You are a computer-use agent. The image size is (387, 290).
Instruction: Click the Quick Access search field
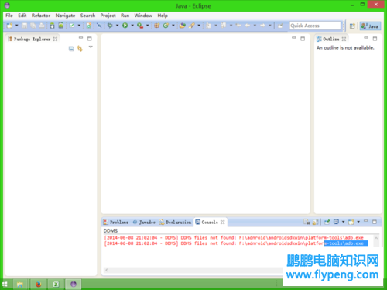(315, 26)
